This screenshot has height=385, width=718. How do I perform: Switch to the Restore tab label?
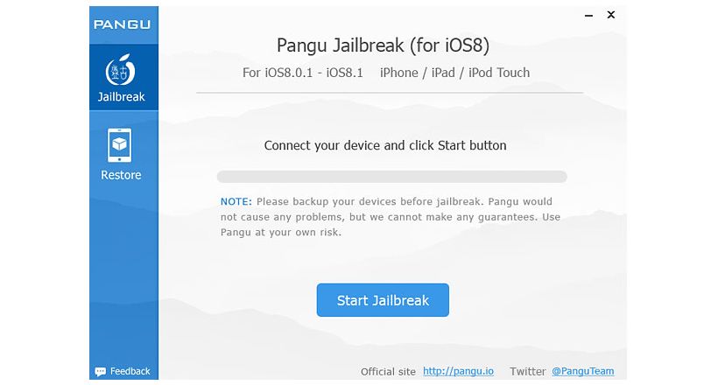(x=121, y=175)
